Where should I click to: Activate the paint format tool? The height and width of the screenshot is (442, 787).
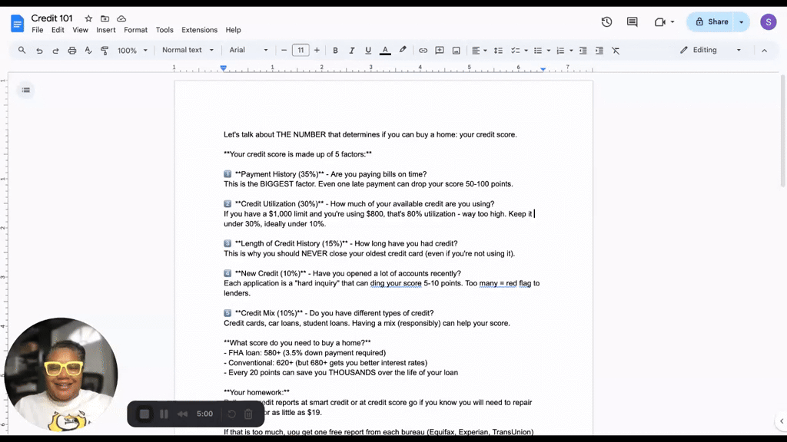pos(105,51)
